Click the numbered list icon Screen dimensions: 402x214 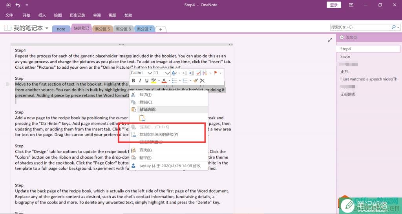click(x=185, y=81)
